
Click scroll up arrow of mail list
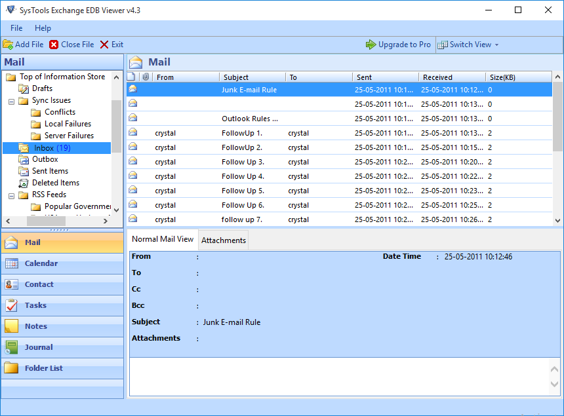557,77
